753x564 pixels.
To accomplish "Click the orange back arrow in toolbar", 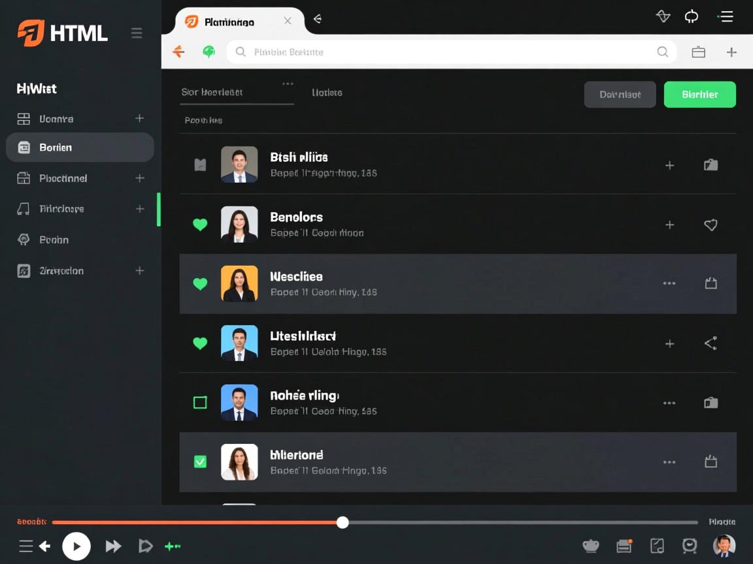I will (178, 52).
